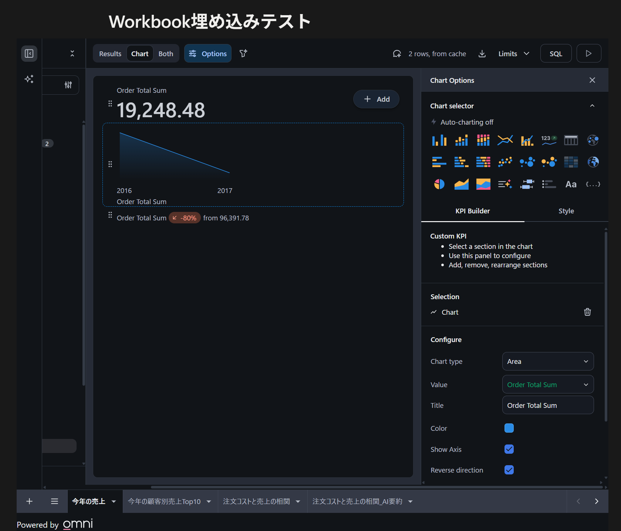Choose the line chart icon
This screenshot has width=621, height=531.
505,140
